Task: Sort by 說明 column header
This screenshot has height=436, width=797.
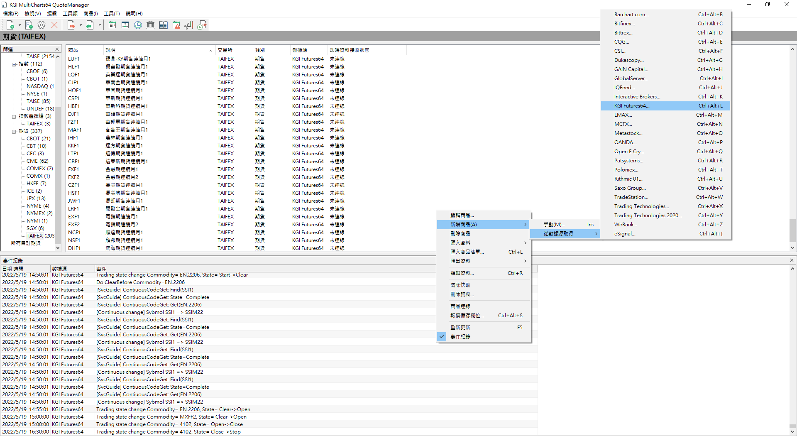Action: click(x=159, y=50)
